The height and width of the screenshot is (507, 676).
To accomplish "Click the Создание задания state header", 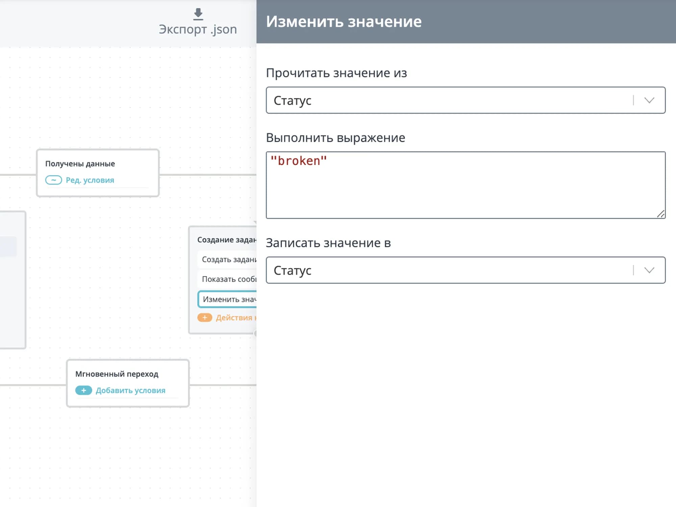I will click(x=226, y=240).
